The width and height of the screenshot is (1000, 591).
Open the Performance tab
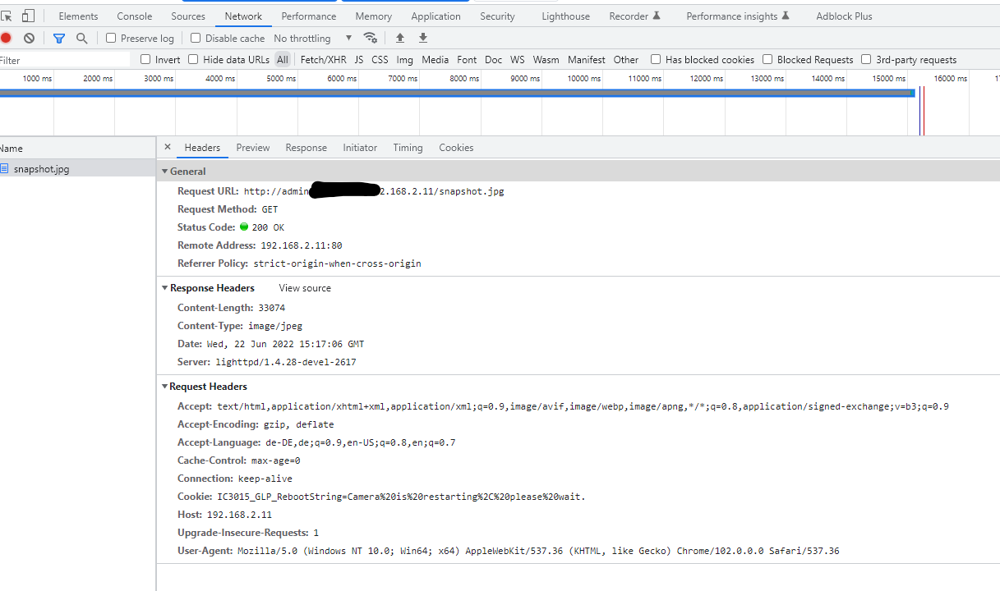tap(309, 16)
